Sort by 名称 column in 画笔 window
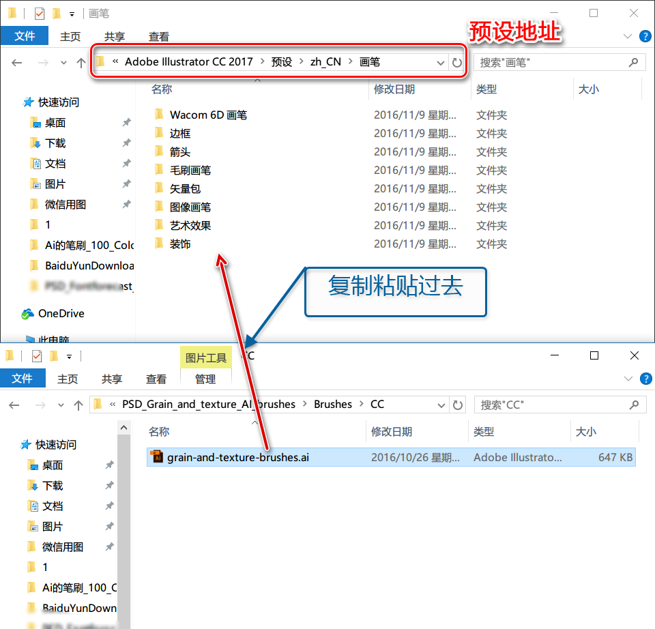The height and width of the screenshot is (629, 655). point(162,89)
